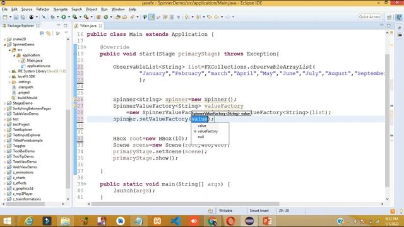
Task: Select the ToolBarDemo project
Action: [24, 151]
